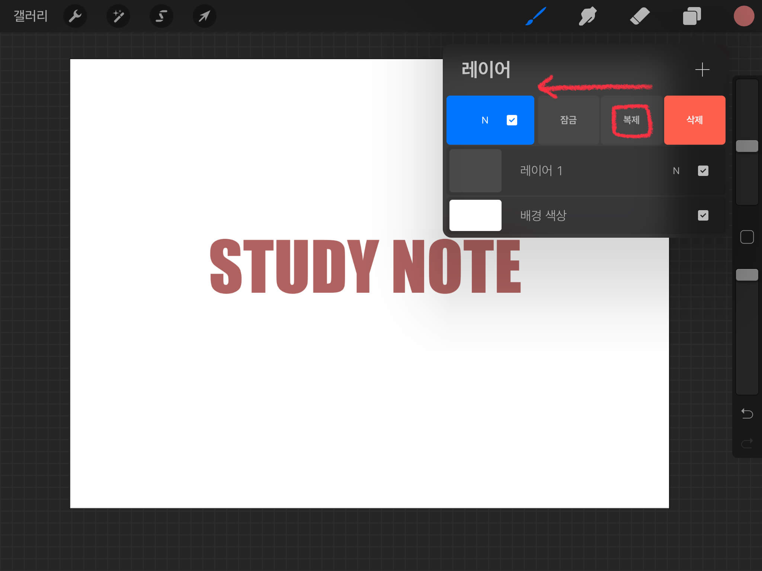Click the 배경 색상 white thumbnail
Viewport: 762px width, 571px height.
click(x=475, y=215)
